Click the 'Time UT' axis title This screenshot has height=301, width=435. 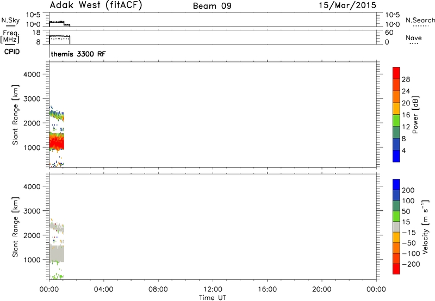[213, 298]
